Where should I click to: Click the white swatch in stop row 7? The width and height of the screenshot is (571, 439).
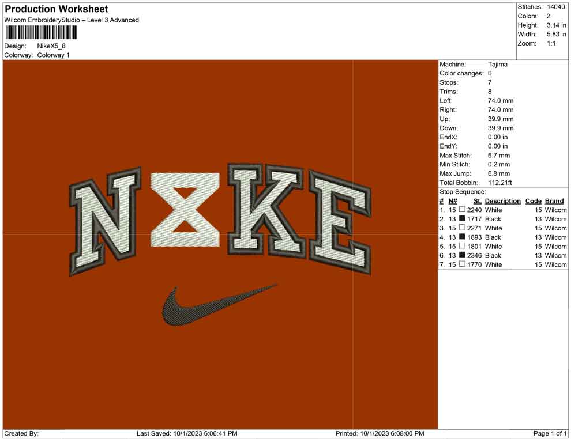(462, 264)
